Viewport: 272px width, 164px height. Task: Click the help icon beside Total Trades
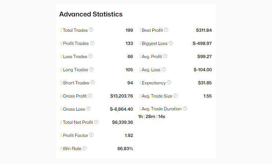tap(91, 30)
